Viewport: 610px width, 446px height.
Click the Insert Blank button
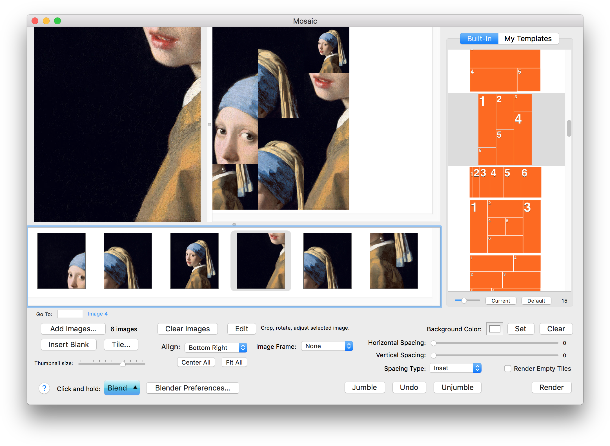(x=69, y=345)
